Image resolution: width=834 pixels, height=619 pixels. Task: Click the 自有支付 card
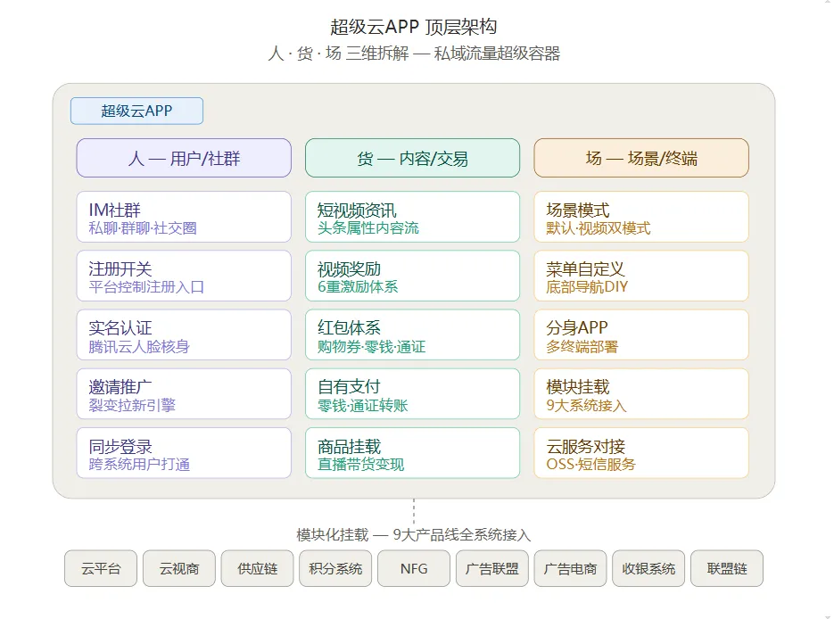click(x=412, y=394)
